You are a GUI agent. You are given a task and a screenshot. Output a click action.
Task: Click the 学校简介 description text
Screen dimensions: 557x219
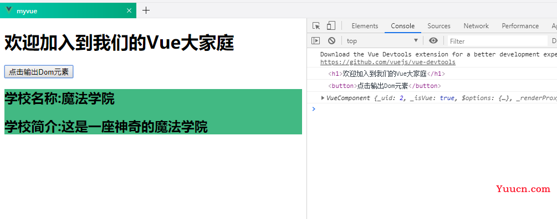106,127
